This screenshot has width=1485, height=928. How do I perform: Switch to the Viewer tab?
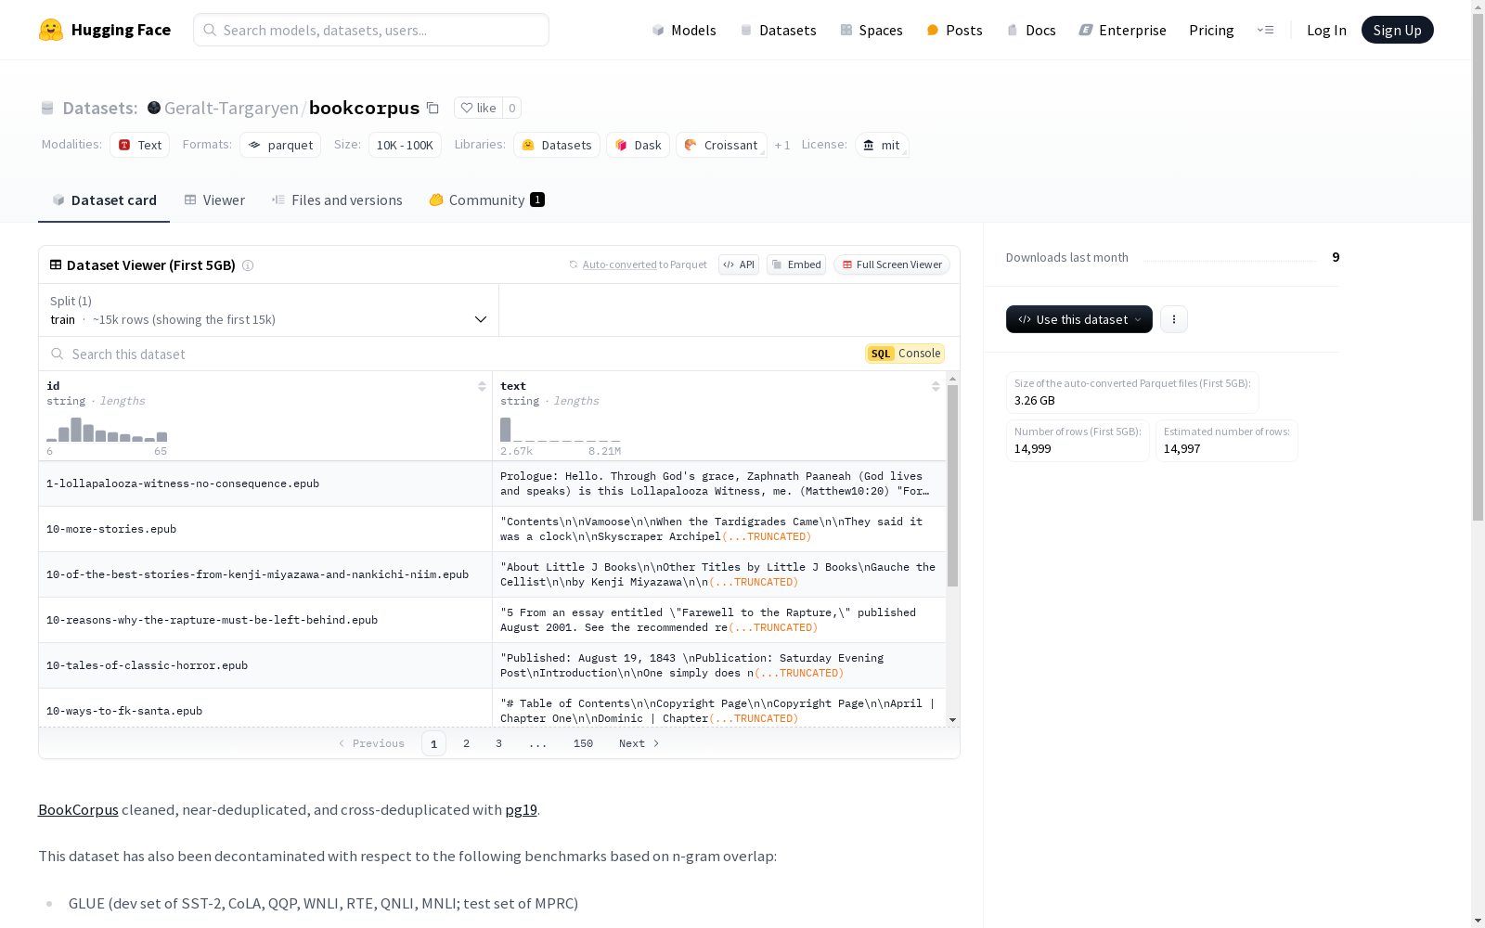tap(214, 200)
